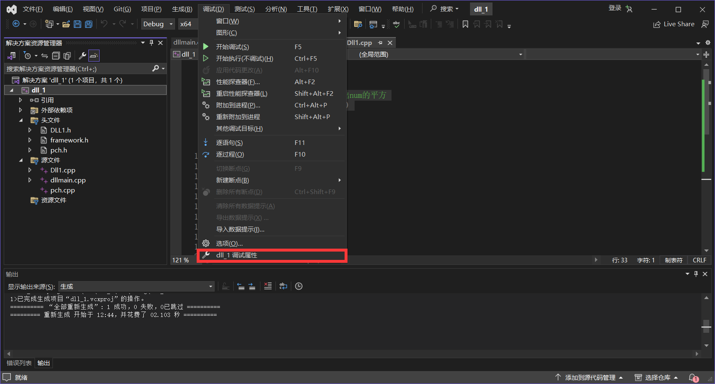Toggle auto-hide pin on Solution Explorer
This screenshot has width=715, height=384.
(x=151, y=43)
